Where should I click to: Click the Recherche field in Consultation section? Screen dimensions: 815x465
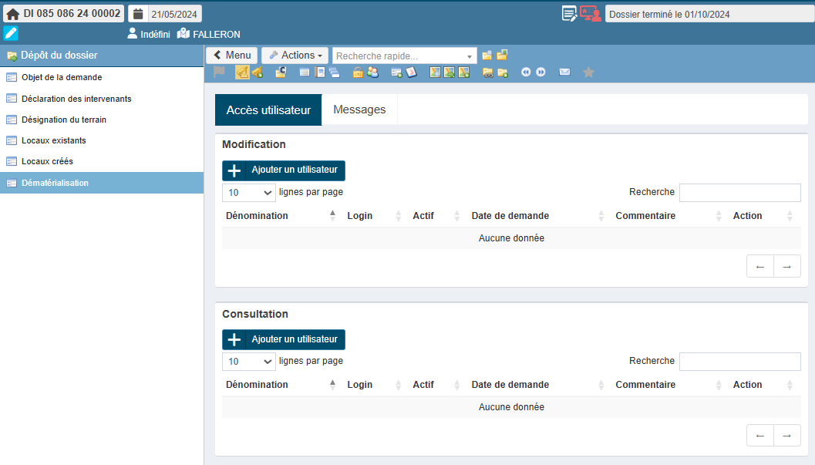(x=739, y=362)
